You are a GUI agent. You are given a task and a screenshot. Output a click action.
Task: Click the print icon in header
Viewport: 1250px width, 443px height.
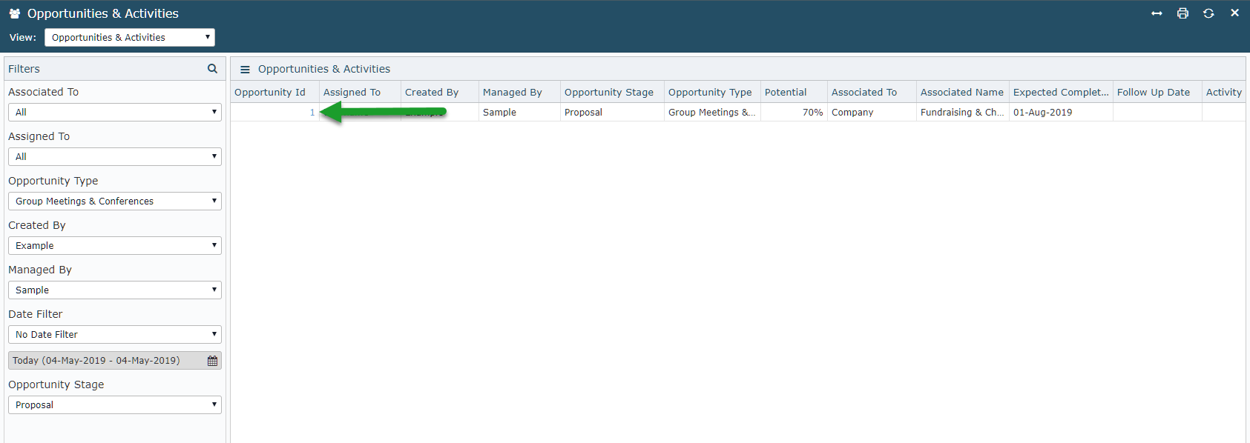[x=1182, y=13]
